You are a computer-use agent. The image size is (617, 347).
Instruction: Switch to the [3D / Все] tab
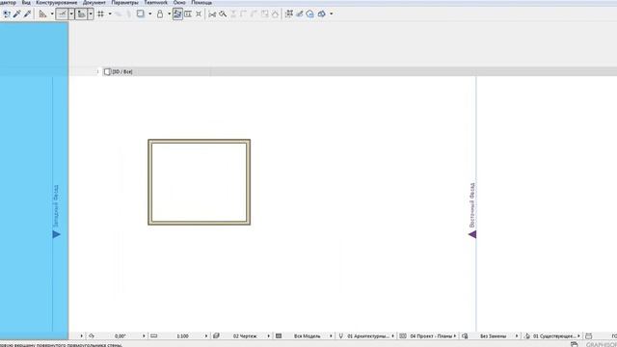(x=122, y=71)
